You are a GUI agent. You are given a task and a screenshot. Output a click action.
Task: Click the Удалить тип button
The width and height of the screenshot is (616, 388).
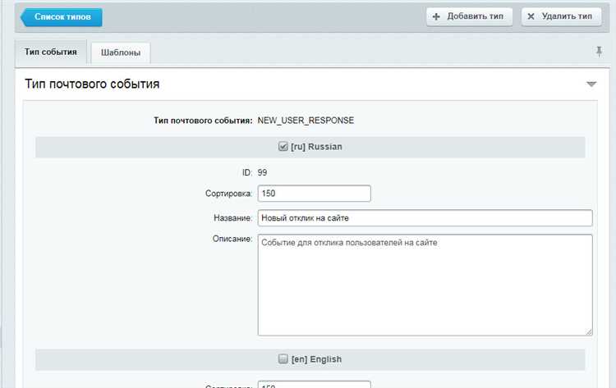tap(562, 17)
